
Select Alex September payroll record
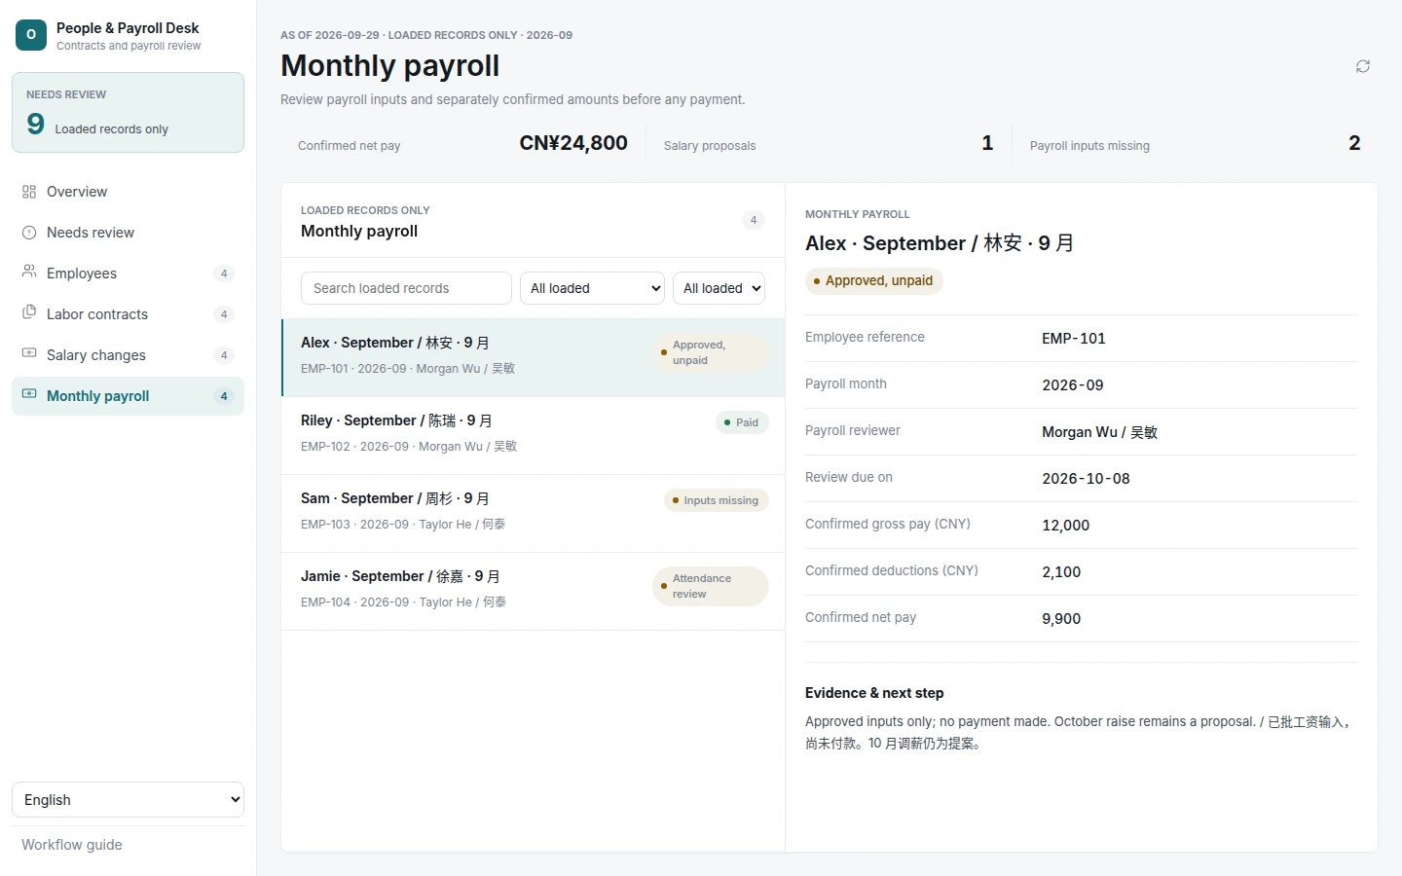[533, 357]
